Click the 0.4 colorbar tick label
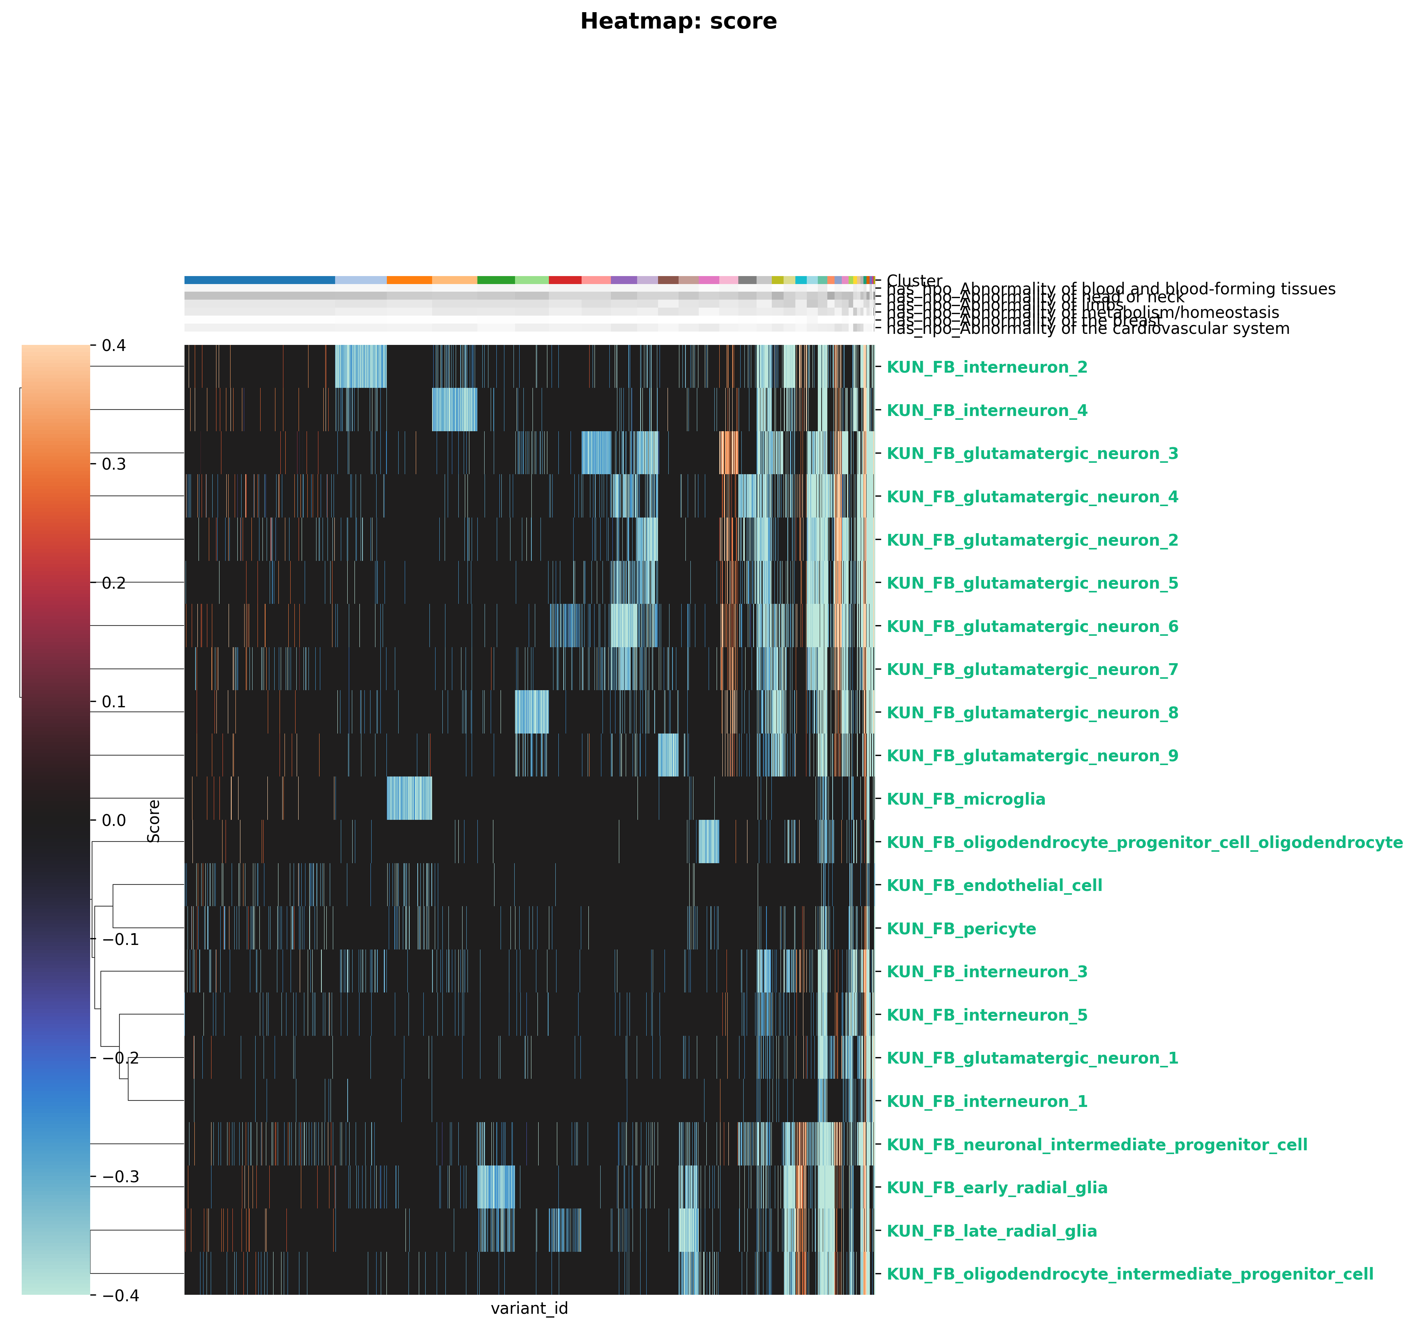The width and height of the screenshot is (1415, 1329). pyautogui.click(x=113, y=345)
